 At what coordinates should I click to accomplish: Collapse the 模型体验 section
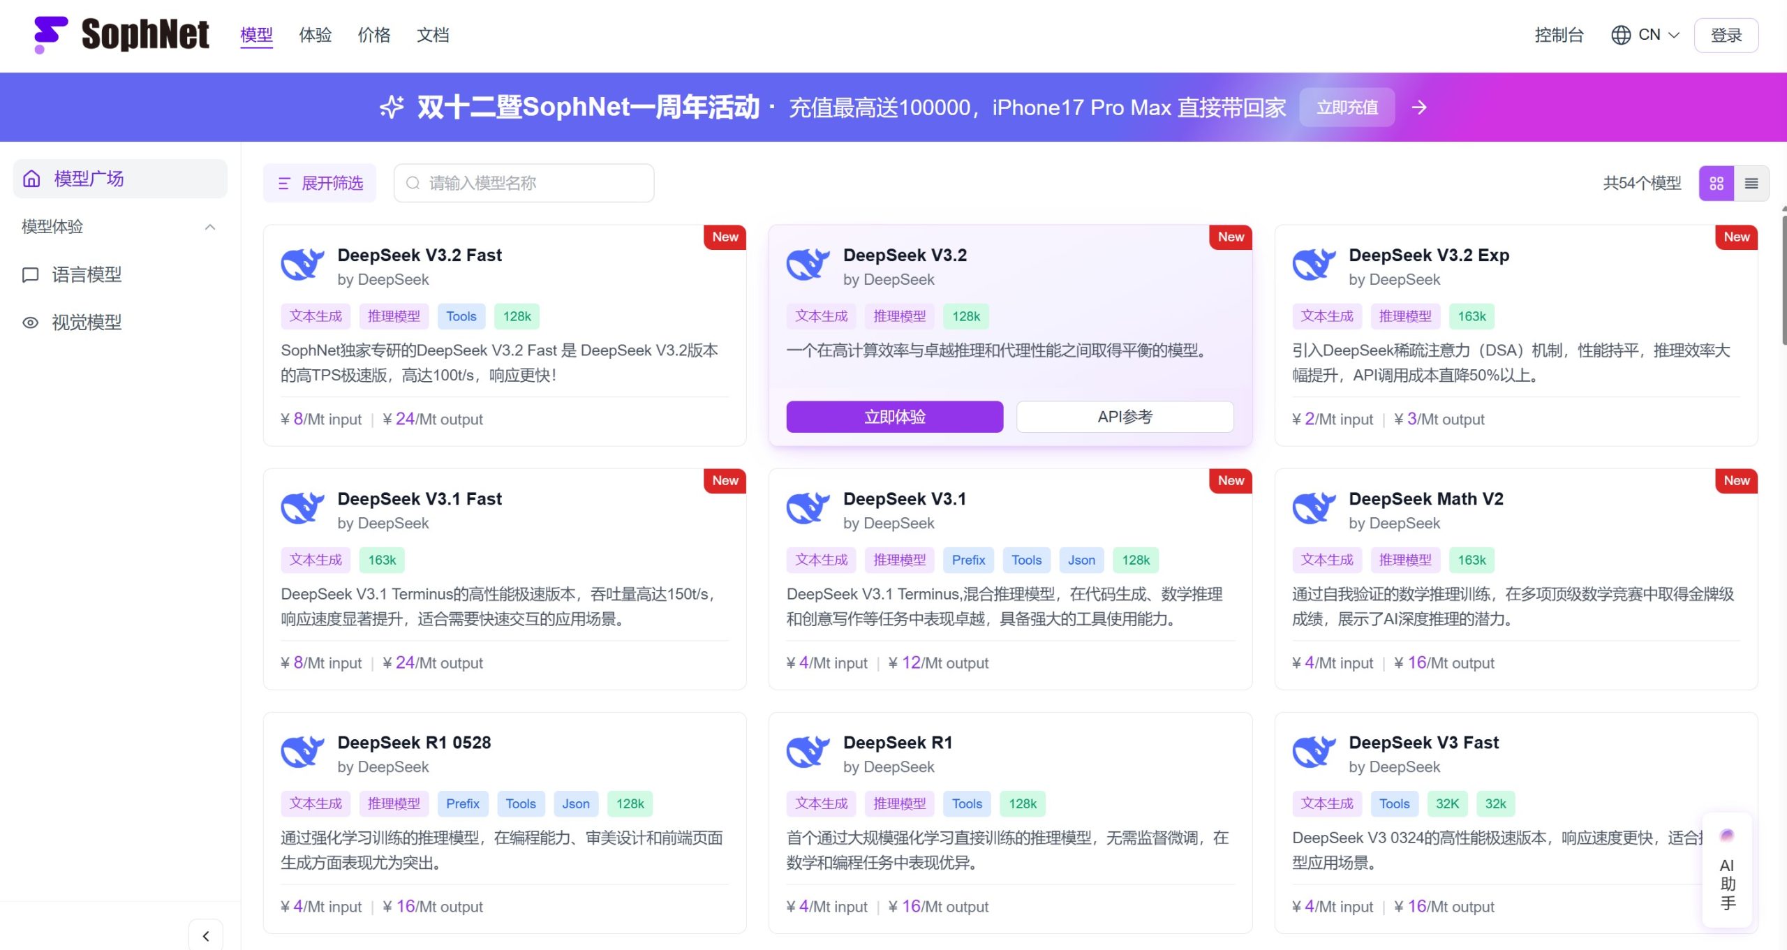pyautogui.click(x=209, y=226)
